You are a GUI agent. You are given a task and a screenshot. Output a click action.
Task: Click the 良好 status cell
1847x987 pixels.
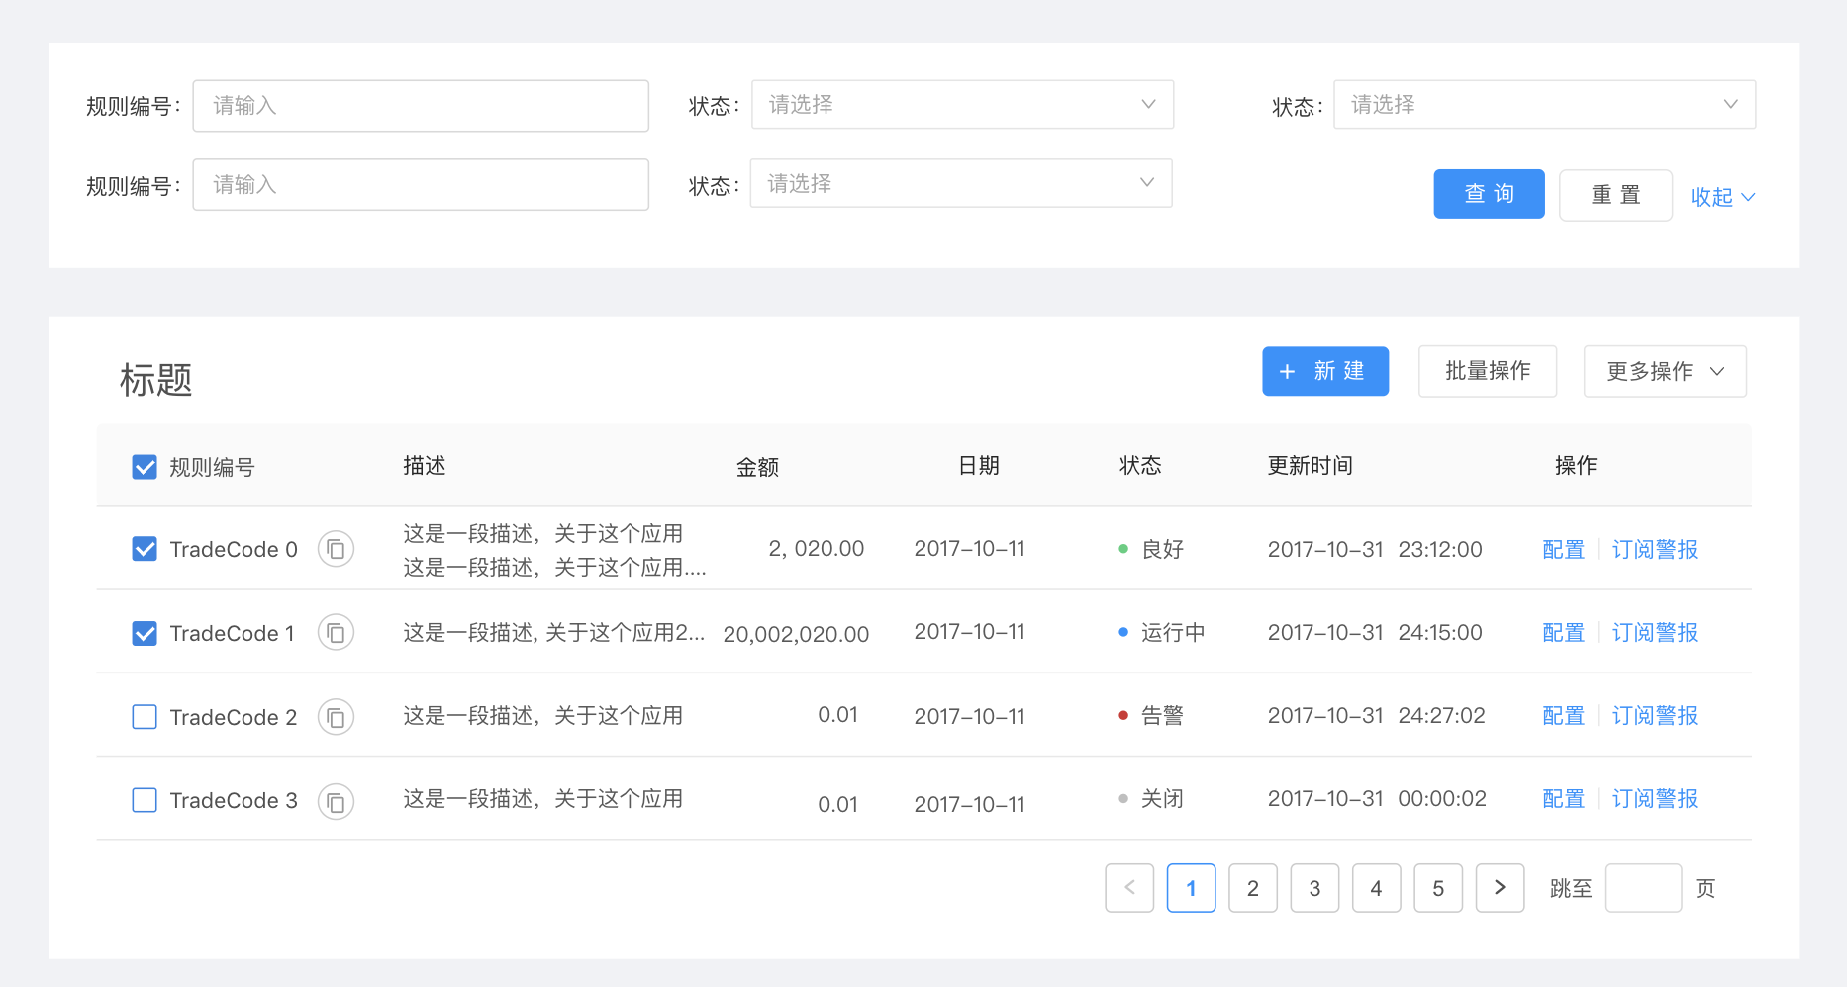pyautogui.click(x=1151, y=549)
